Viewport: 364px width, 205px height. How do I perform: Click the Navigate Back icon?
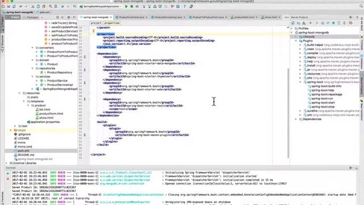pos(63,6)
